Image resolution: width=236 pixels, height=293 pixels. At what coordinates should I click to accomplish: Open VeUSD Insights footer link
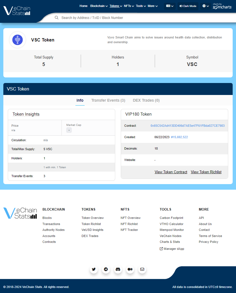click(x=92, y=230)
